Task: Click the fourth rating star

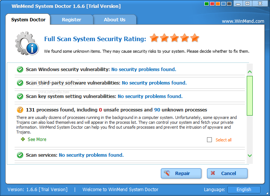Action: (184, 38)
